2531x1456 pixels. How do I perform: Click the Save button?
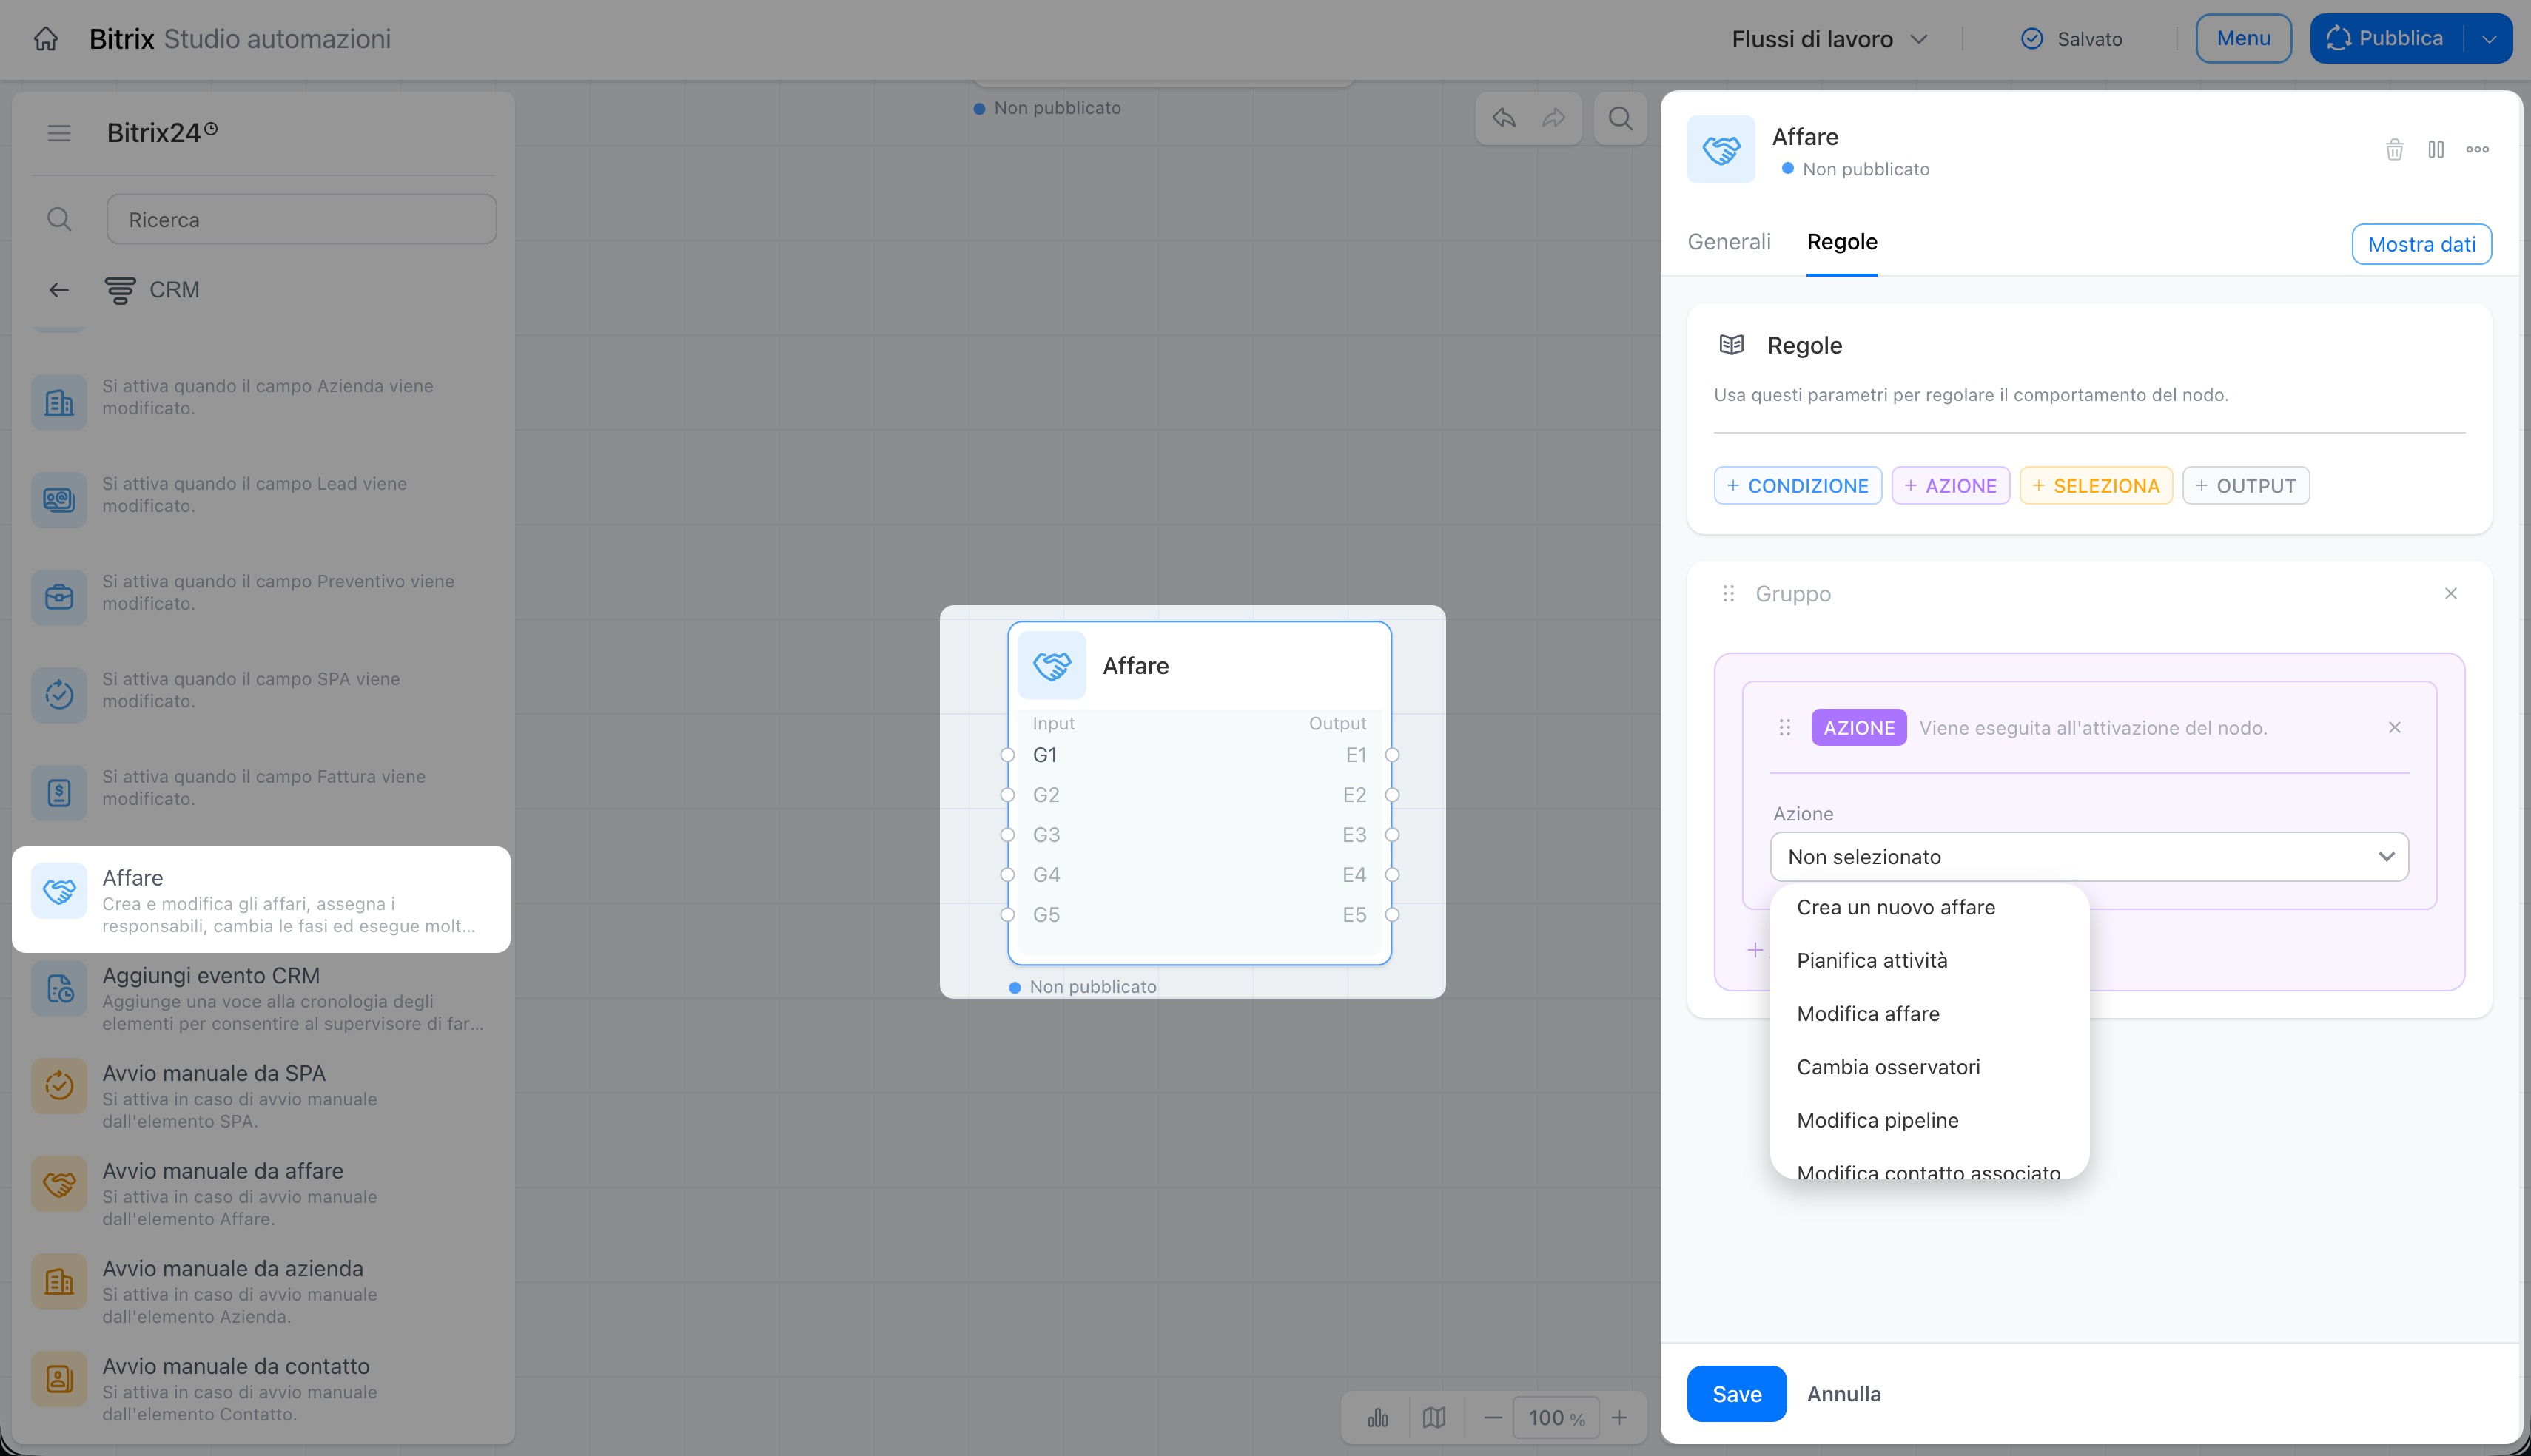[1736, 1393]
